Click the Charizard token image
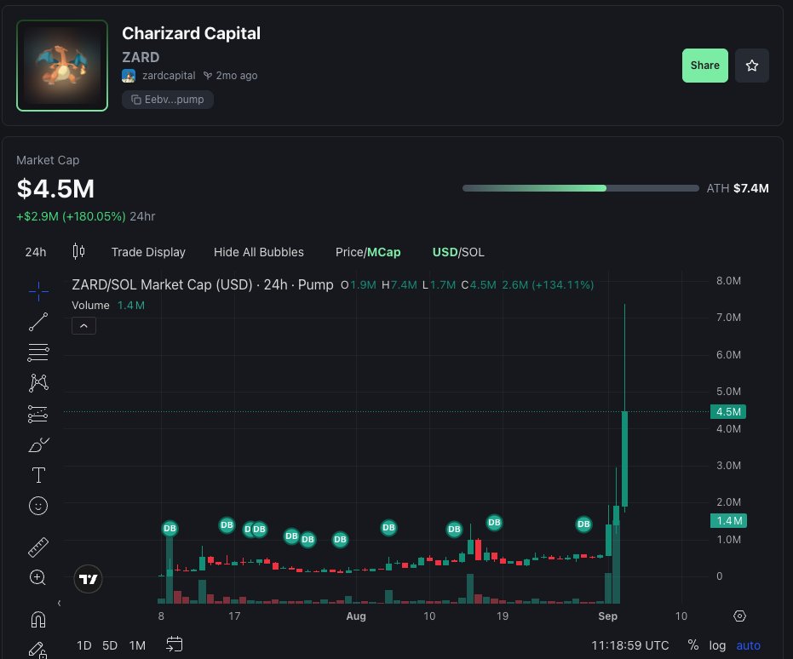The height and width of the screenshot is (659, 793). tap(62, 66)
